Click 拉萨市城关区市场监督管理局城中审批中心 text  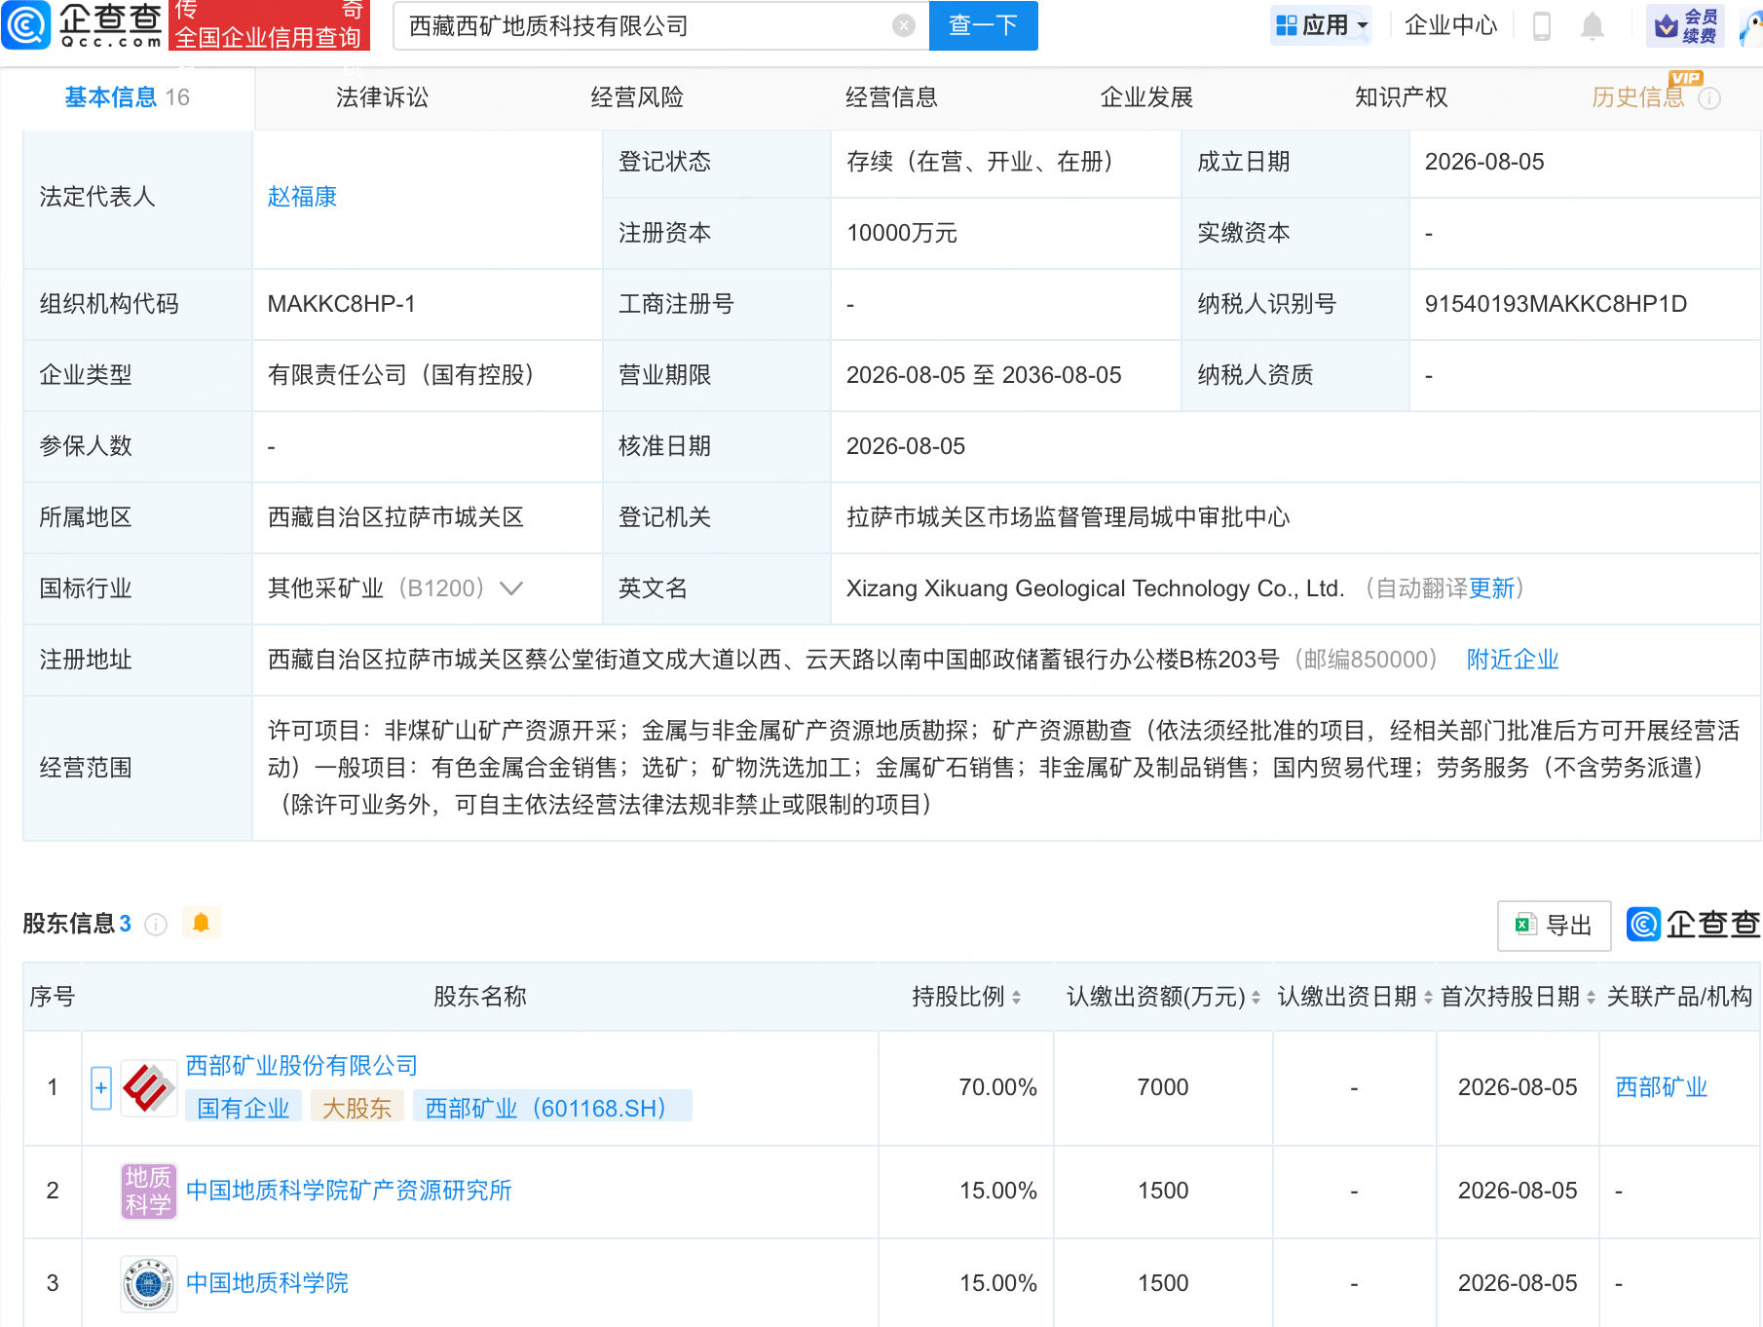pyautogui.click(x=1068, y=517)
